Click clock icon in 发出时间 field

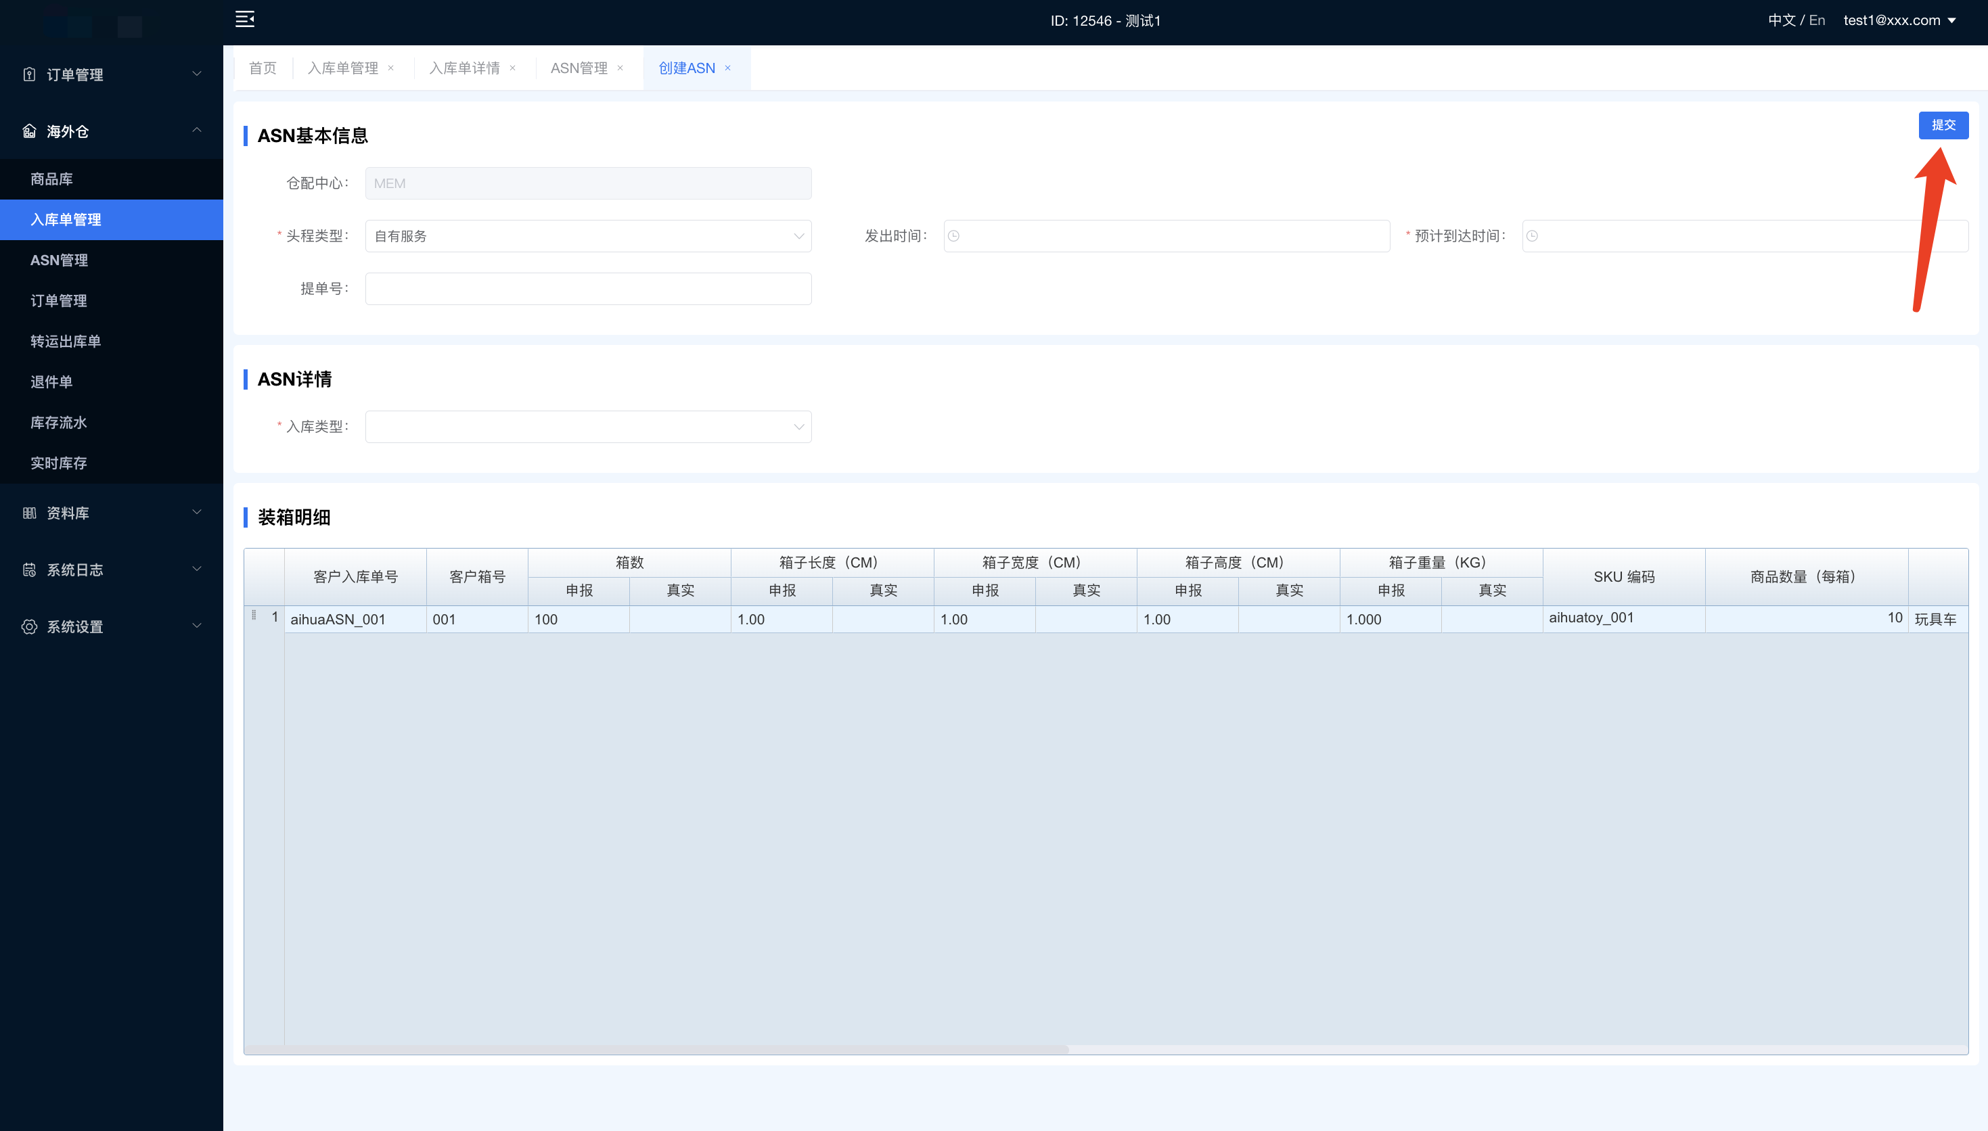coord(954,236)
